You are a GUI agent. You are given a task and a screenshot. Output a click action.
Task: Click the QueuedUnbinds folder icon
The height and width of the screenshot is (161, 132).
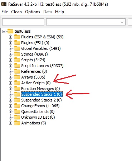click(x=17, y=112)
